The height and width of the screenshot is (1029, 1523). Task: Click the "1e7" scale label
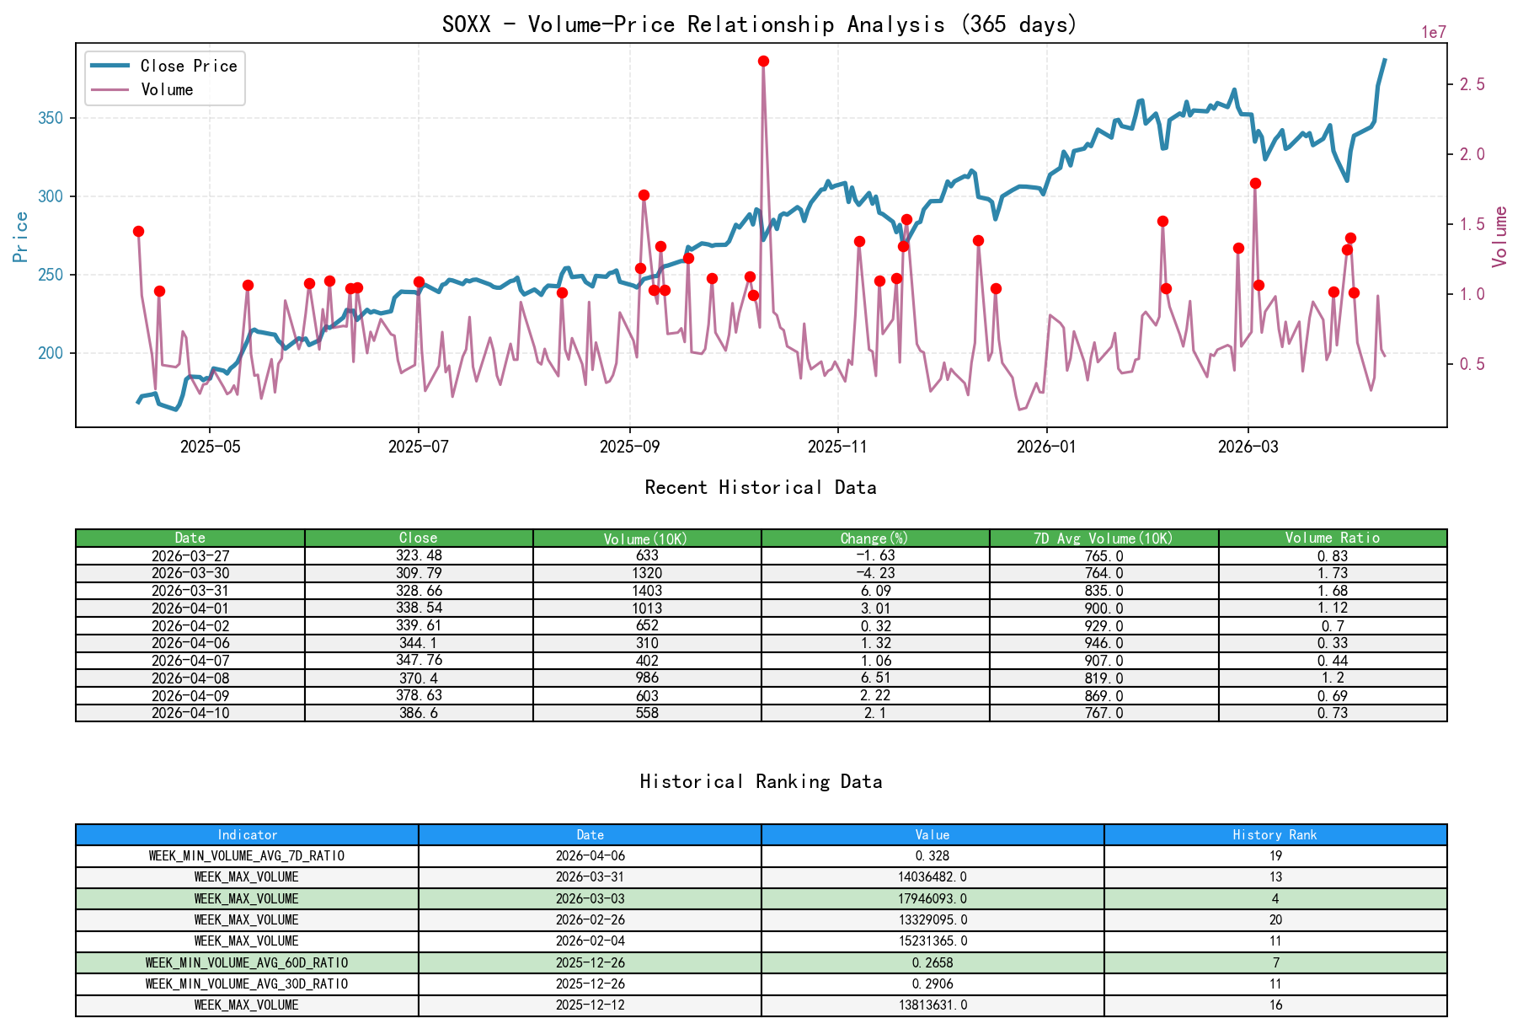pyautogui.click(x=1435, y=33)
